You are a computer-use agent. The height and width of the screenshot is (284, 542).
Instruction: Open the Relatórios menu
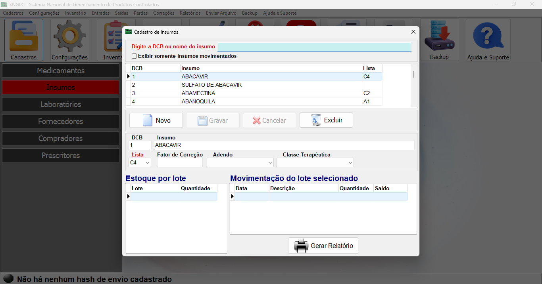pos(190,13)
